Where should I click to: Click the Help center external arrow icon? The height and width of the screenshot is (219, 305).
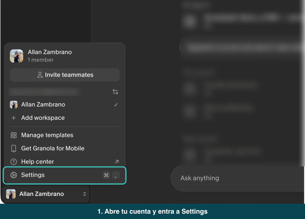pyautogui.click(x=117, y=161)
